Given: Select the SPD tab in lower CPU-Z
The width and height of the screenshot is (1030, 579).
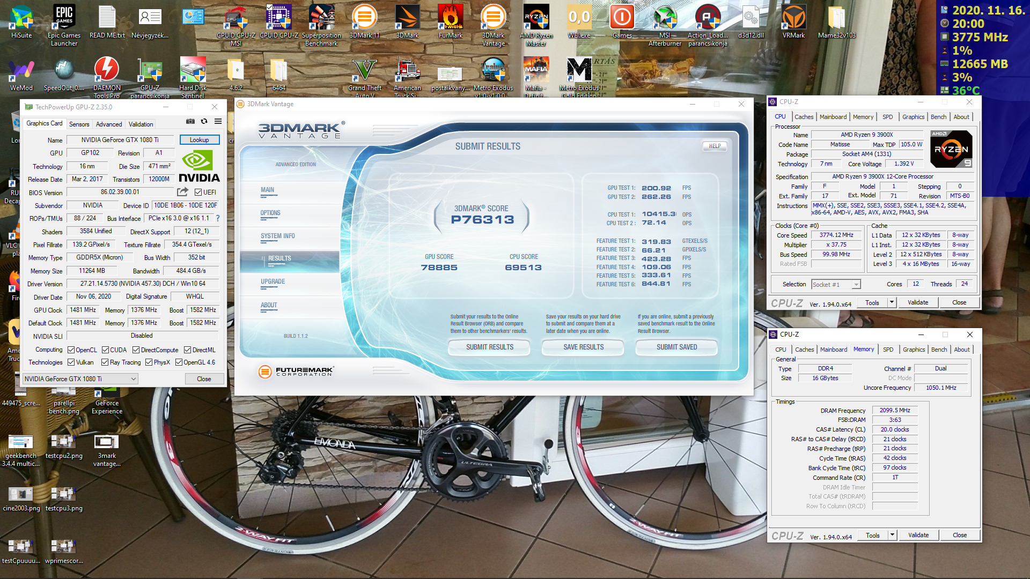Looking at the screenshot, I should 888,349.
